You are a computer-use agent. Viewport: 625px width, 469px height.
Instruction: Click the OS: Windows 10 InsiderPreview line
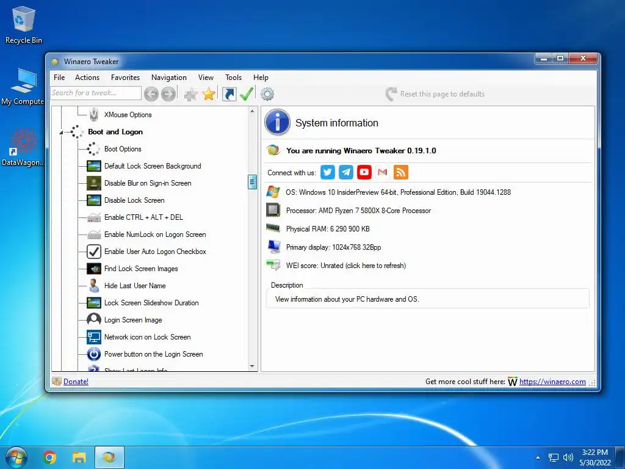[398, 192]
